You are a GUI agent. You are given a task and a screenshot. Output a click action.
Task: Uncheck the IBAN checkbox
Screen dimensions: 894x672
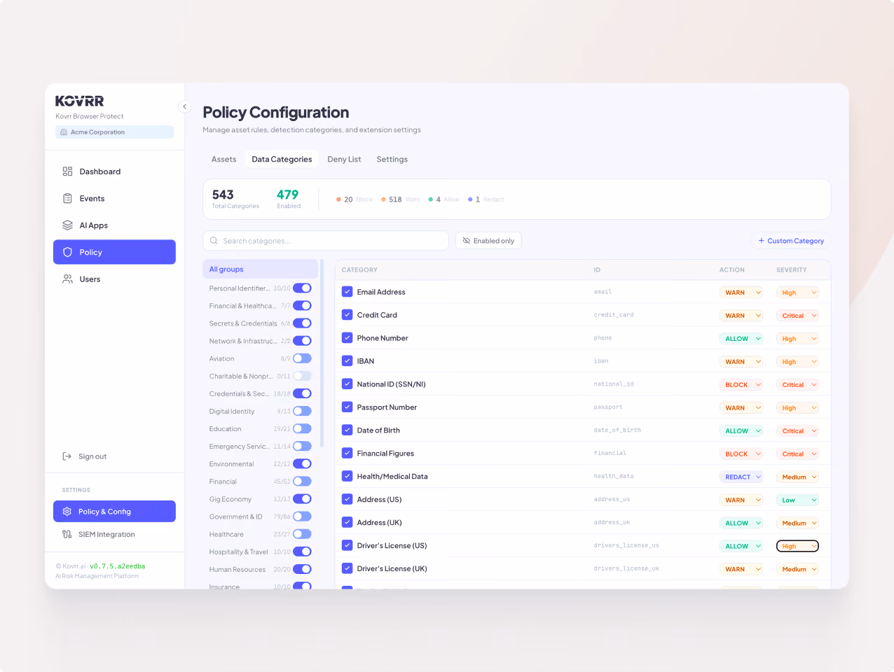point(347,361)
